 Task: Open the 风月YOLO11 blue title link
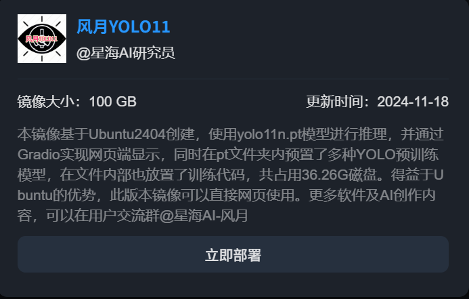tap(124, 26)
